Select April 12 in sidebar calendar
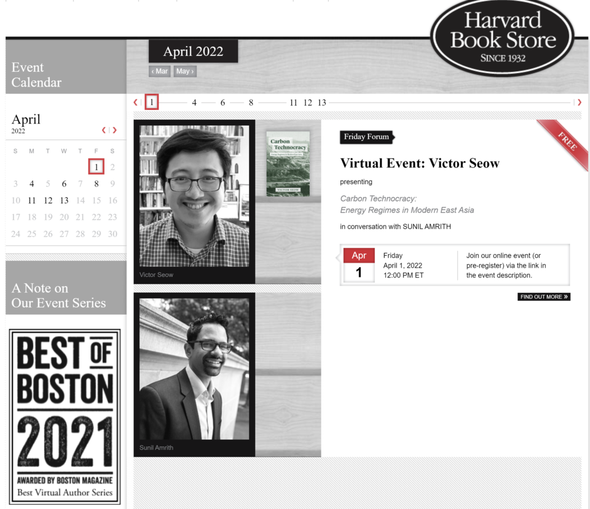Image resolution: width=590 pixels, height=509 pixels. (48, 201)
